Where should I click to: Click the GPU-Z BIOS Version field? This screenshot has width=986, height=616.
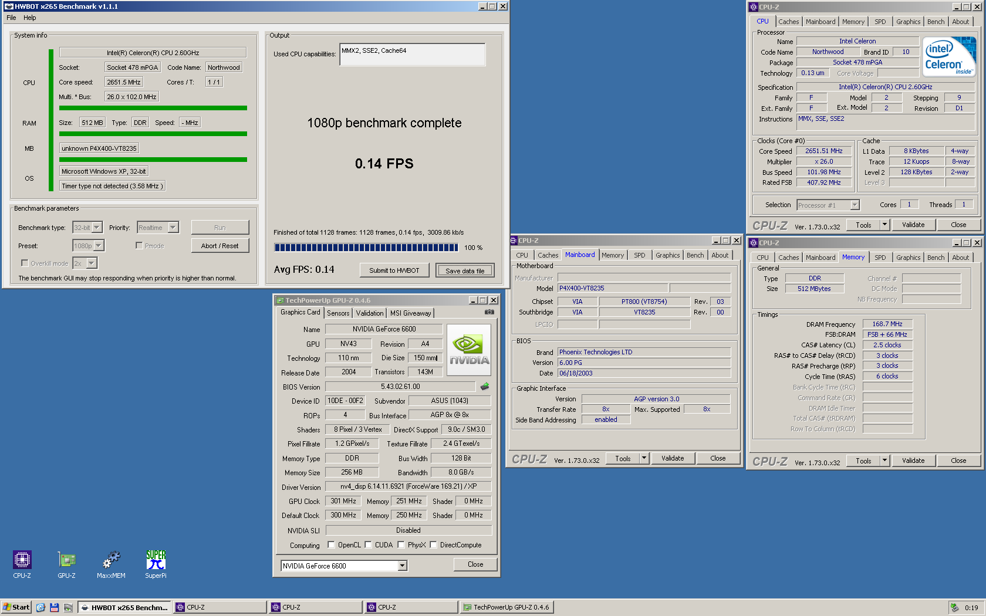coord(400,387)
